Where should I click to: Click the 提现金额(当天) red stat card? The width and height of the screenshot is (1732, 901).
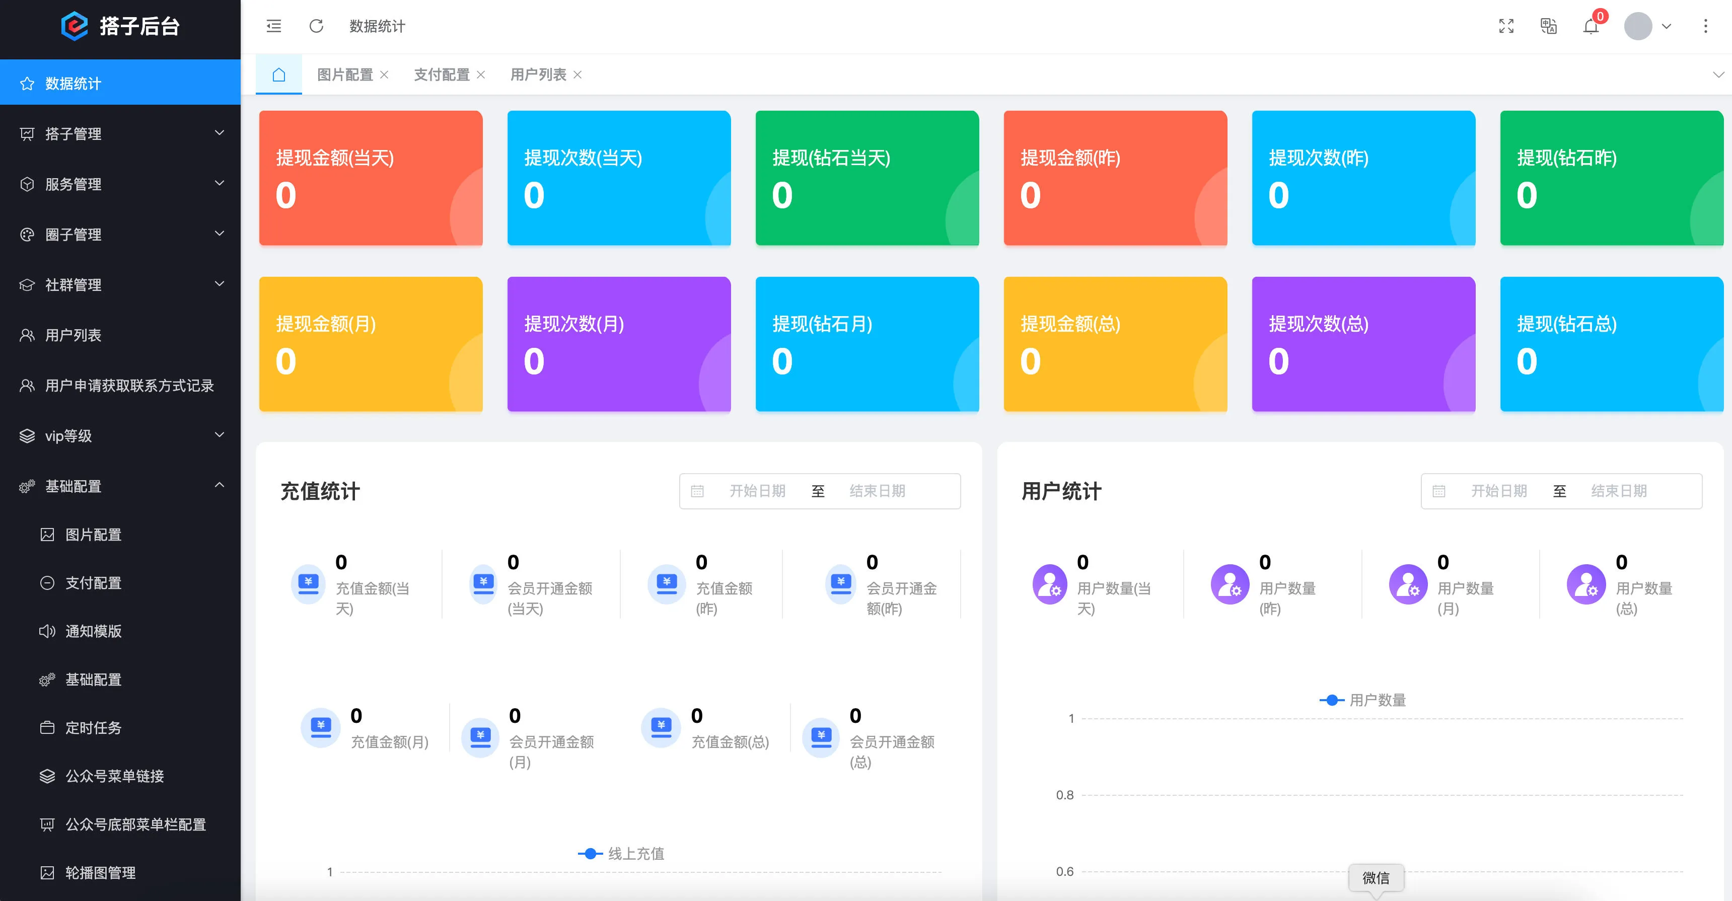(371, 178)
